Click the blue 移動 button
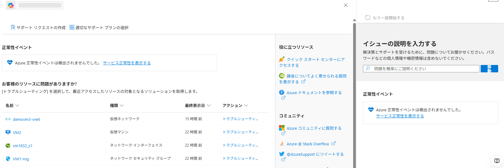Image resolution: width=504 pixels, height=168 pixels. [489, 69]
